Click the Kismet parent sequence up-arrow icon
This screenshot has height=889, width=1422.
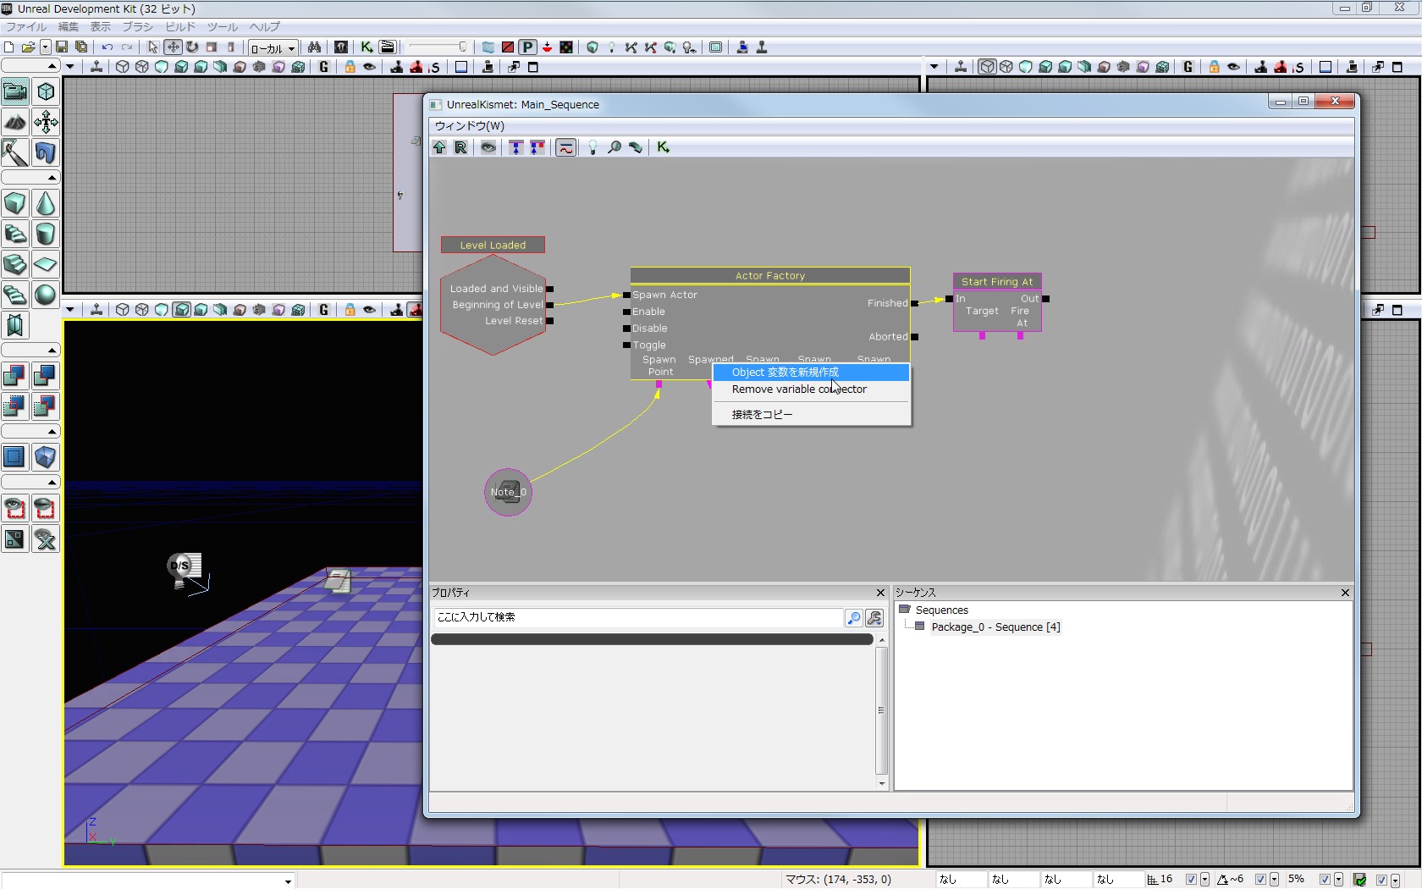tap(439, 147)
